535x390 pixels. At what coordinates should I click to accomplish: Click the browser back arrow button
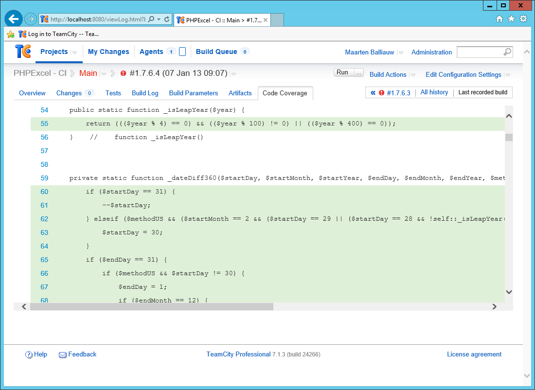coord(13,19)
